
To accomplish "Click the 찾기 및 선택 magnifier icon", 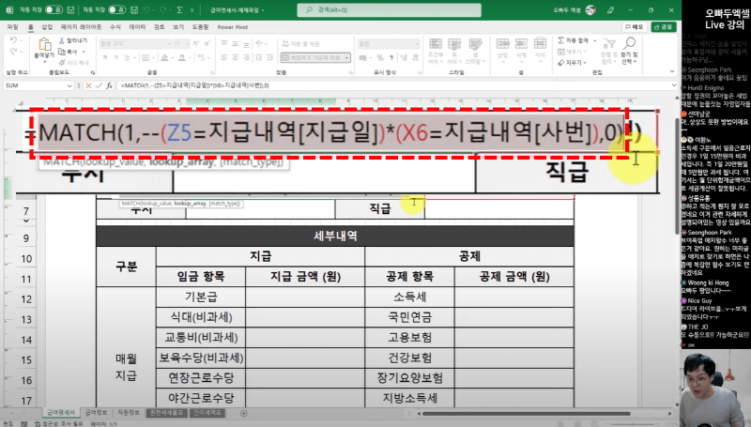I will pyautogui.click(x=629, y=43).
